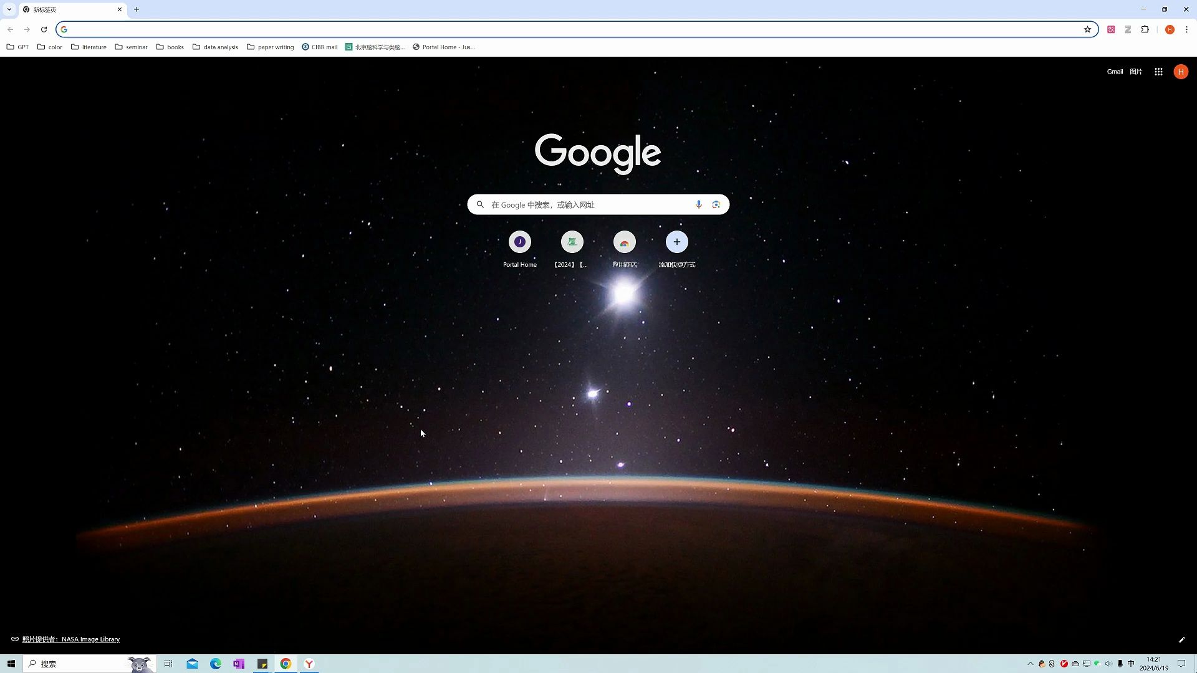Image resolution: width=1197 pixels, height=673 pixels.
Task: Open Sticky Notes from the taskbar
Action: [x=262, y=664]
